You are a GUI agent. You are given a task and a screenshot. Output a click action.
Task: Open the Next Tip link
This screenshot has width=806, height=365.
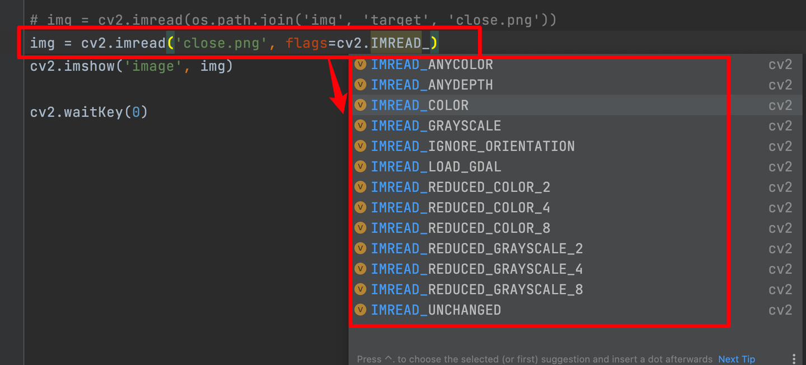tap(737, 359)
